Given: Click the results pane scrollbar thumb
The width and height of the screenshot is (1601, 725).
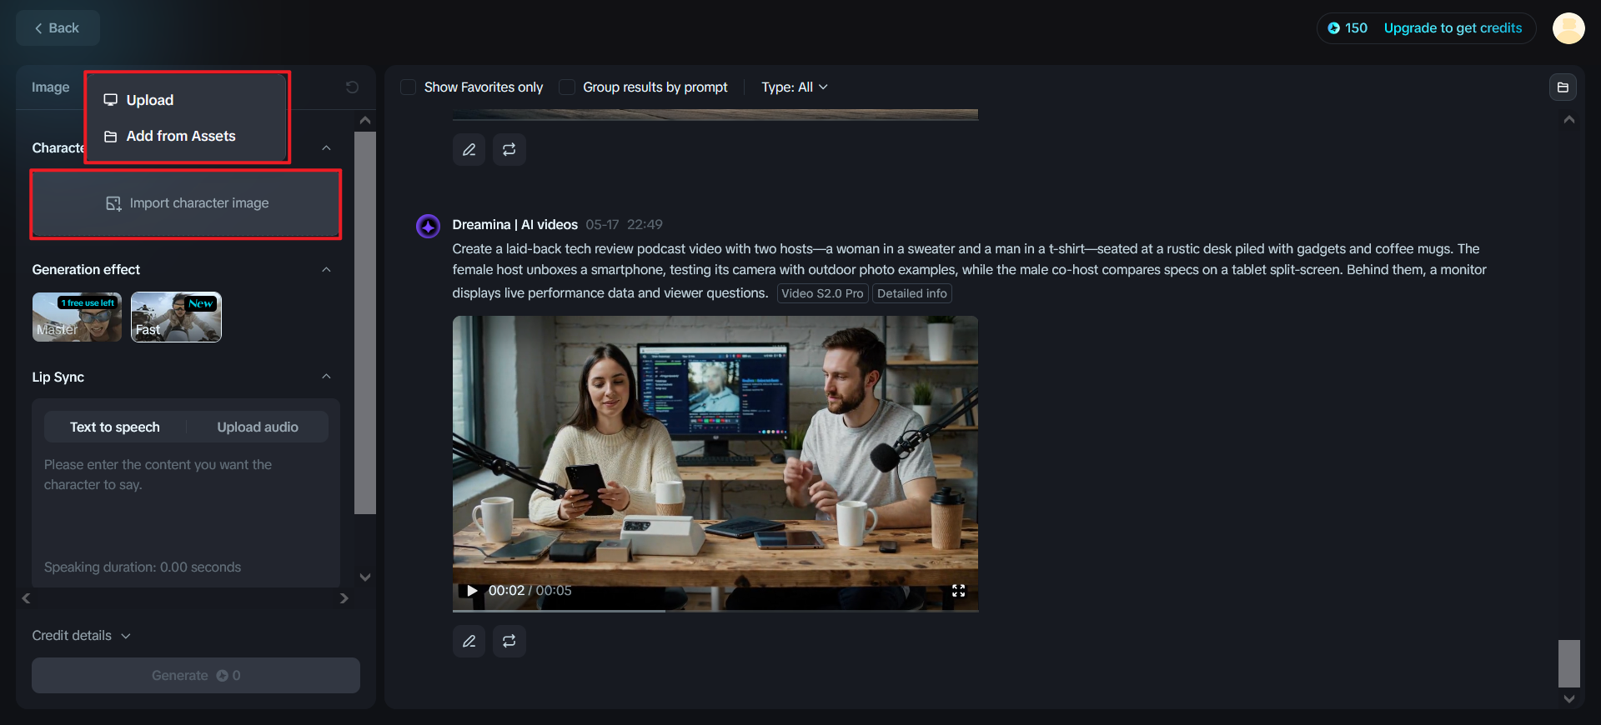Looking at the screenshot, I should pyautogui.click(x=1569, y=663).
